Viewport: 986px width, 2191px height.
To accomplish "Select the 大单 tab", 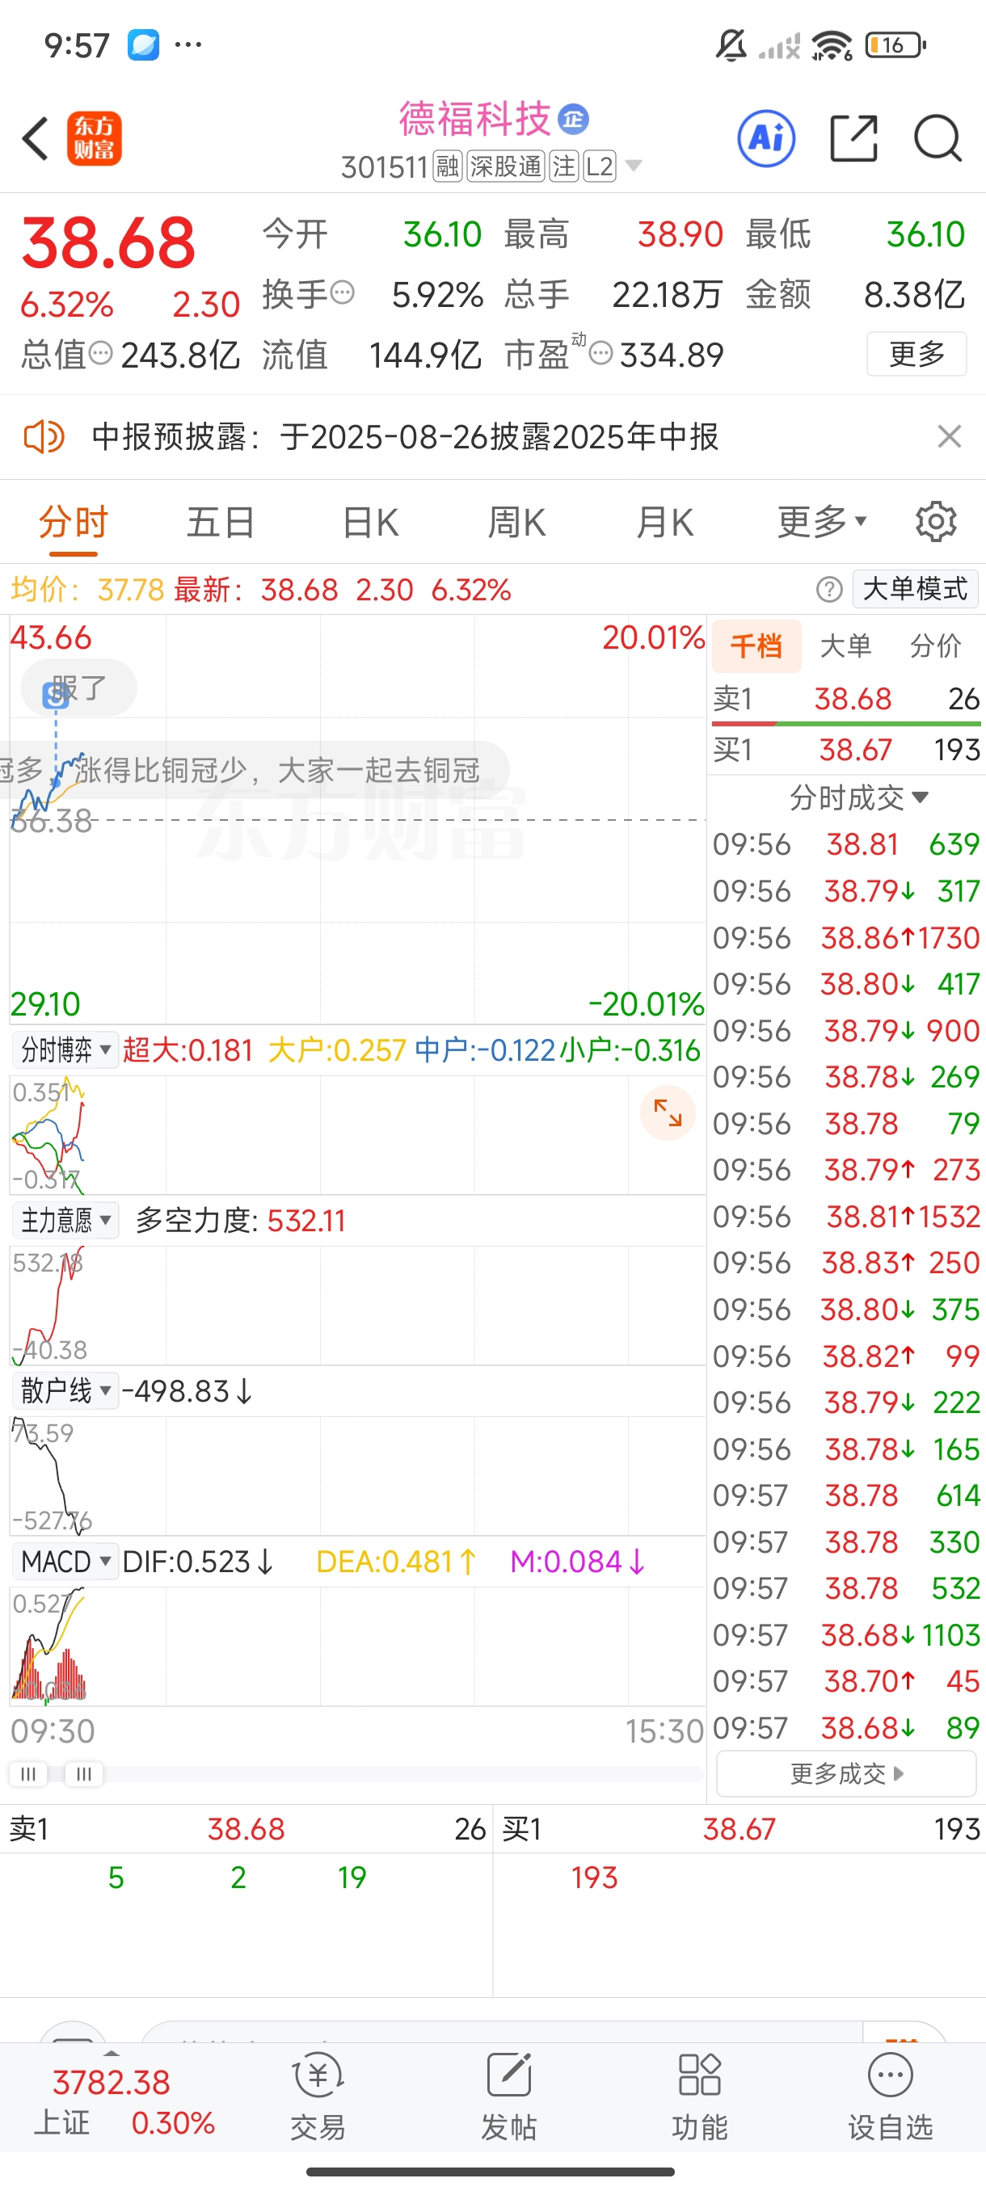I will click(845, 646).
